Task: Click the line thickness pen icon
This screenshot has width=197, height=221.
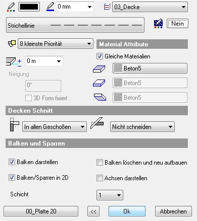Action: [x=50, y=7]
